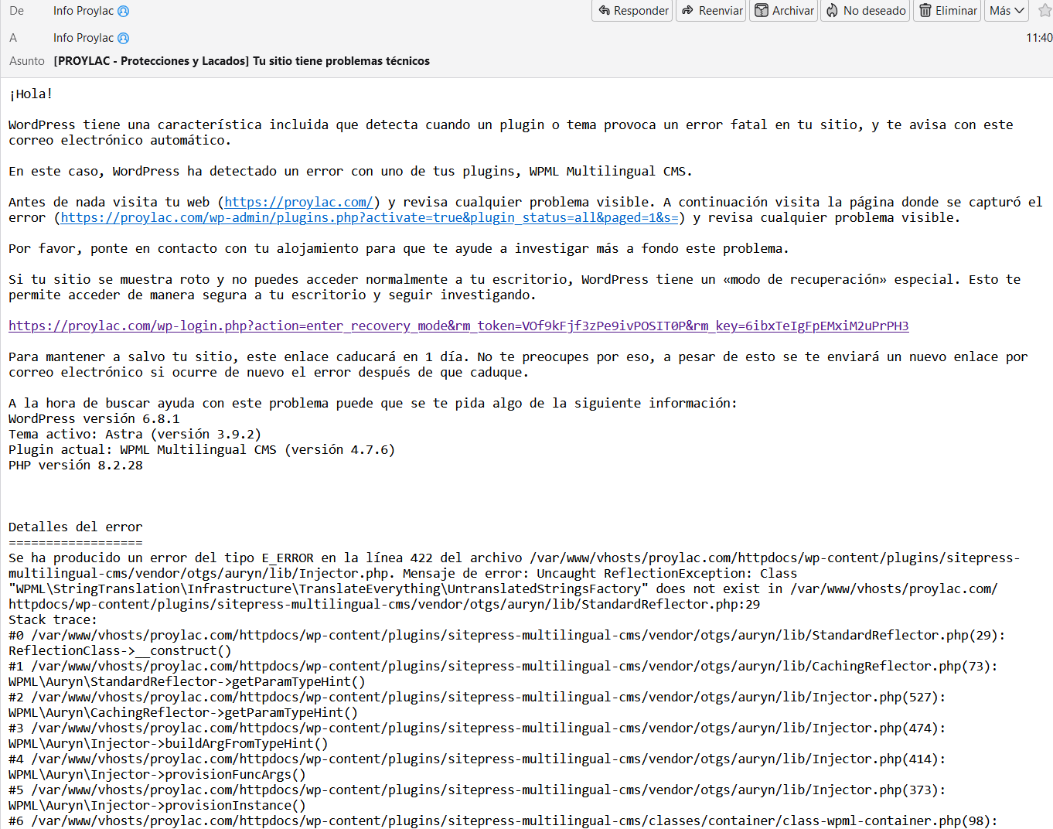Star this message with the star icon

point(1045,11)
